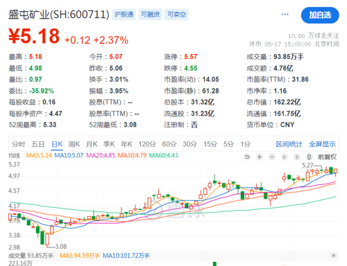
Task: Switch to the 60分 chart tab
Action: (x=169, y=144)
